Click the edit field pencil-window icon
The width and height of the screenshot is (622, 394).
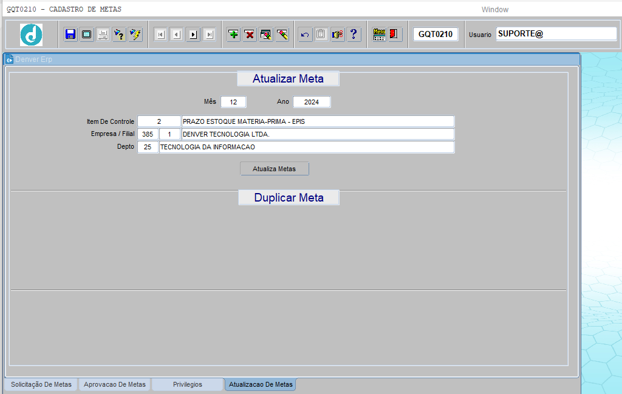click(x=266, y=35)
